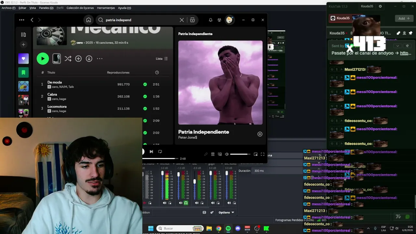Screen dimensions: 416x234
Task: Open Liked Songs purple heart tile
Action: [23, 58]
